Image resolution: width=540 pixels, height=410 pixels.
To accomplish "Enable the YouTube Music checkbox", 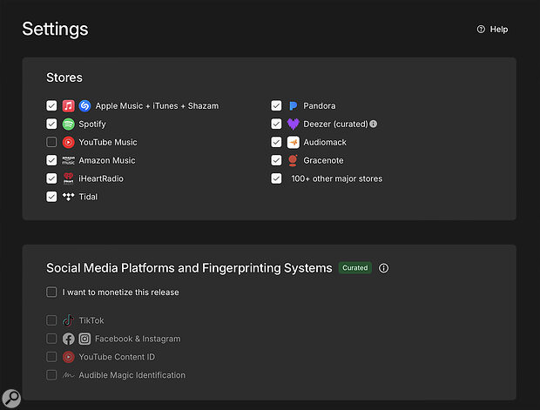I will pos(51,142).
